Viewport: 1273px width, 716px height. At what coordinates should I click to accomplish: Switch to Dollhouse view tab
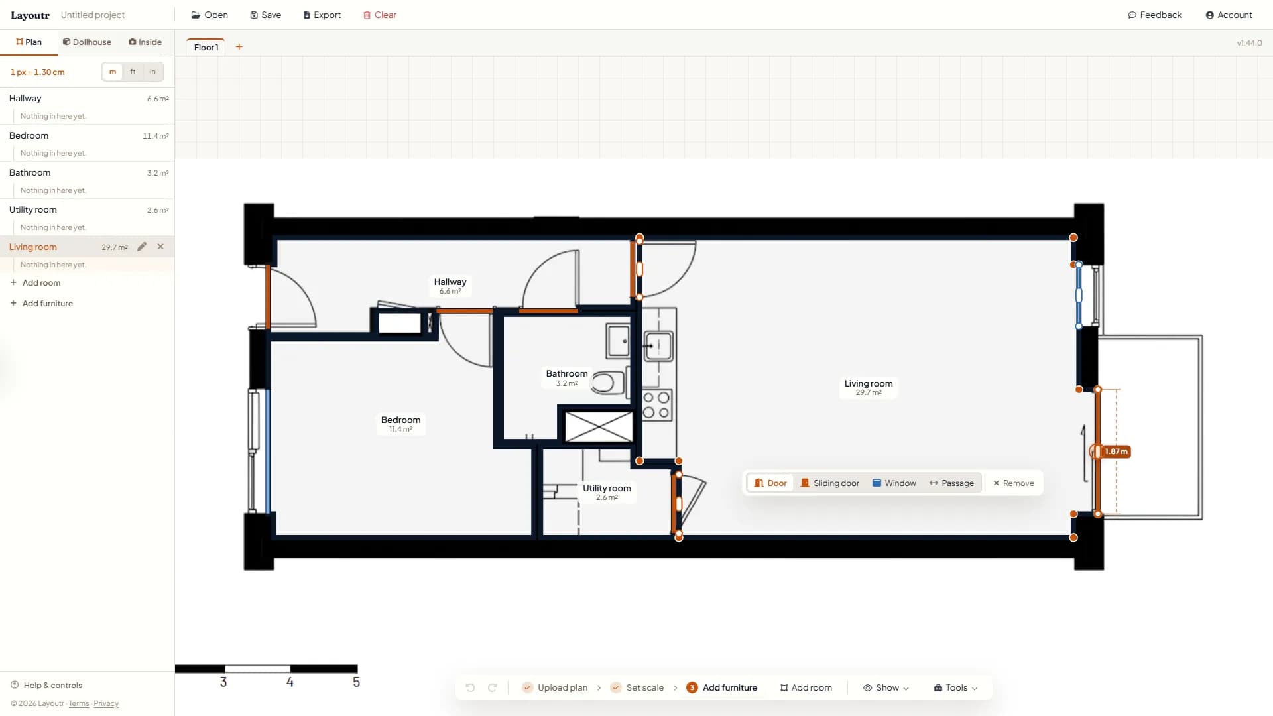[87, 42]
